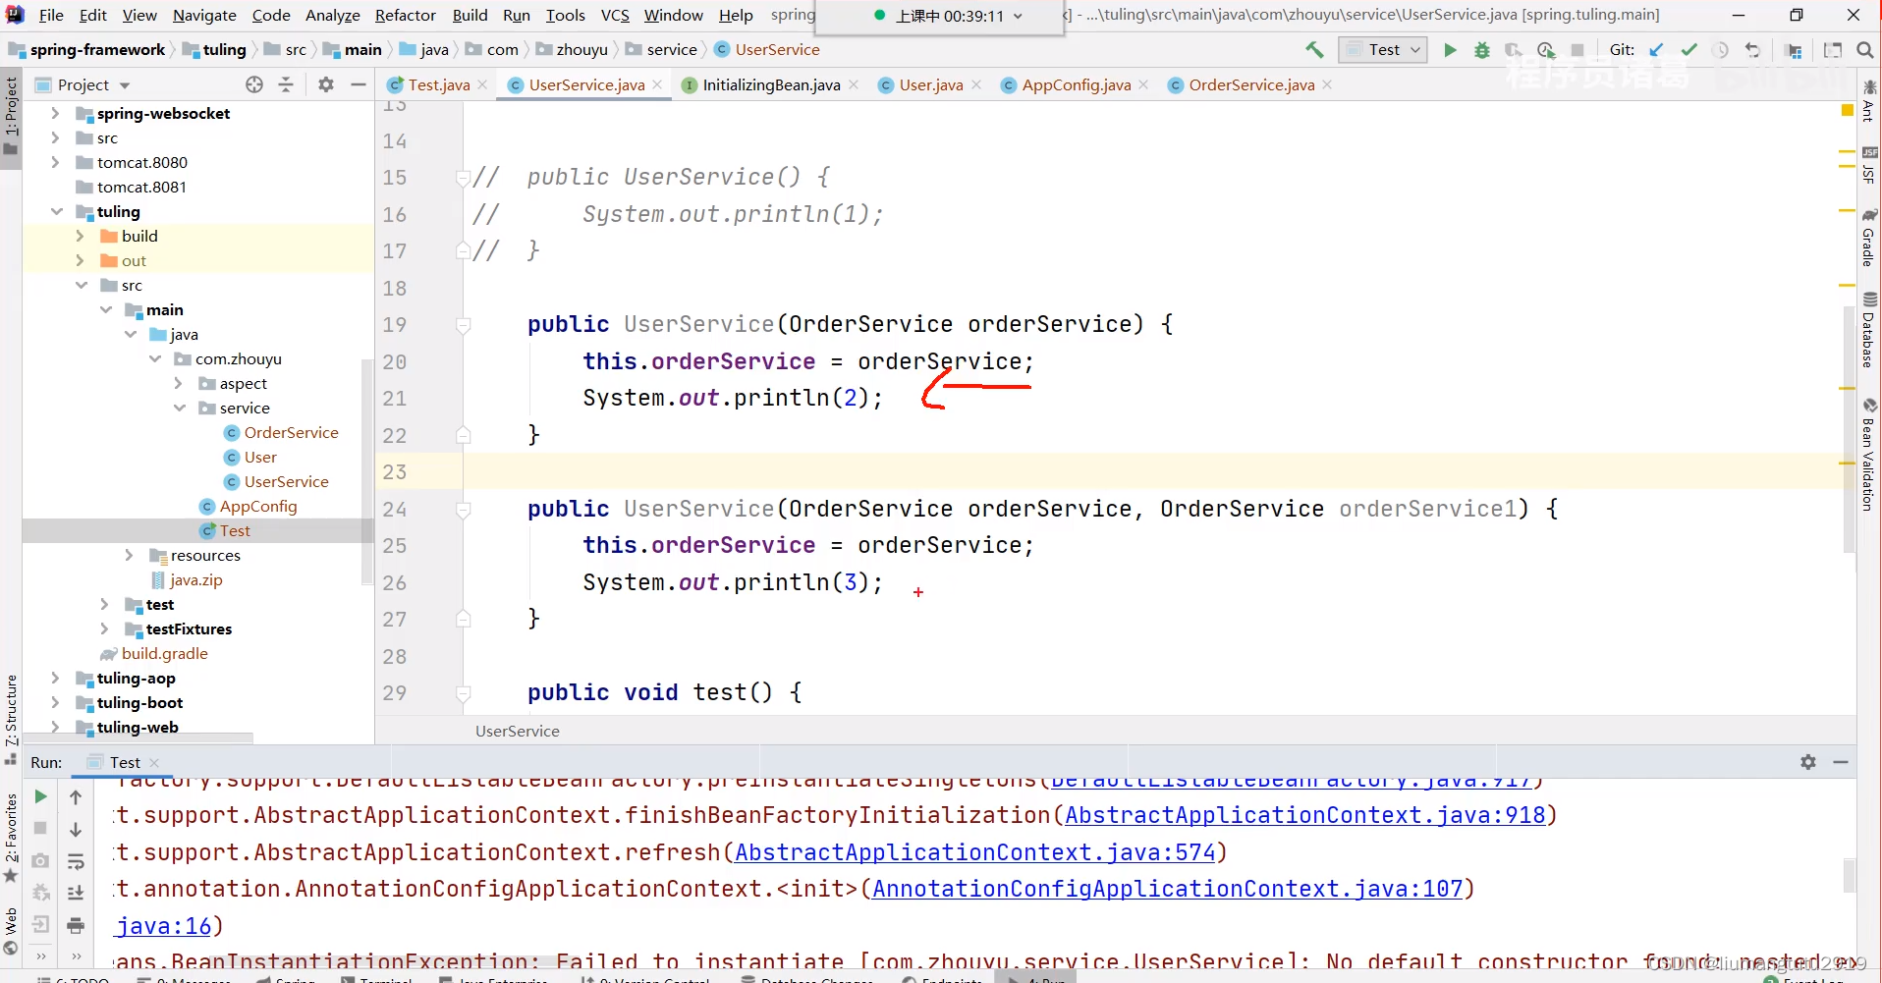Image resolution: width=1882 pixels, height=983 pixels.
Task: Start debugging with the bug icon
Action: (1482, 50)
